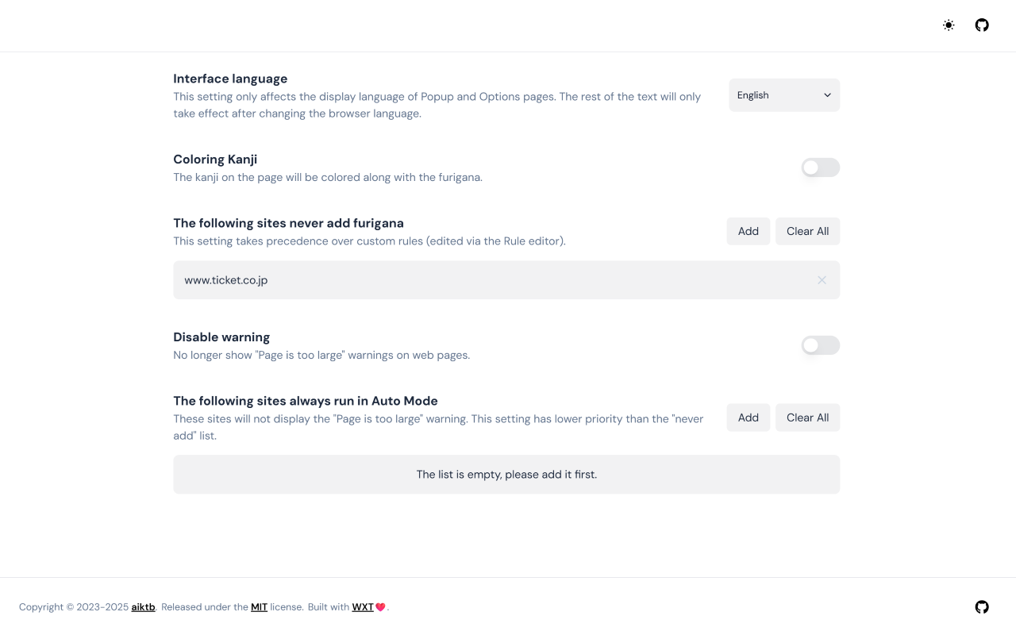
Task: Follow the WXT link in the footer
Action: click(x=363, y=607)
